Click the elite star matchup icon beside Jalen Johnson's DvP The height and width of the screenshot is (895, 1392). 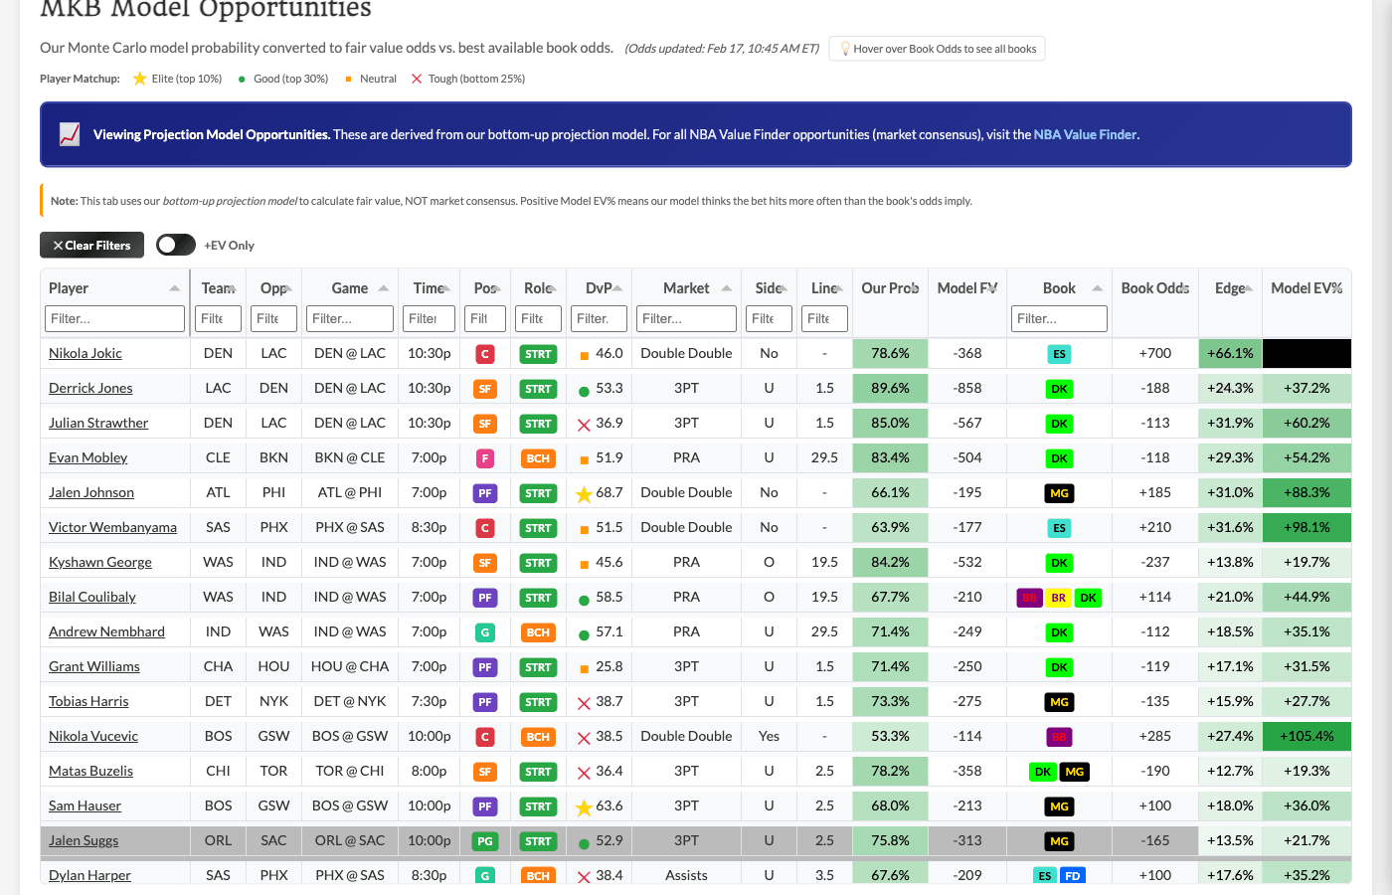583,492
